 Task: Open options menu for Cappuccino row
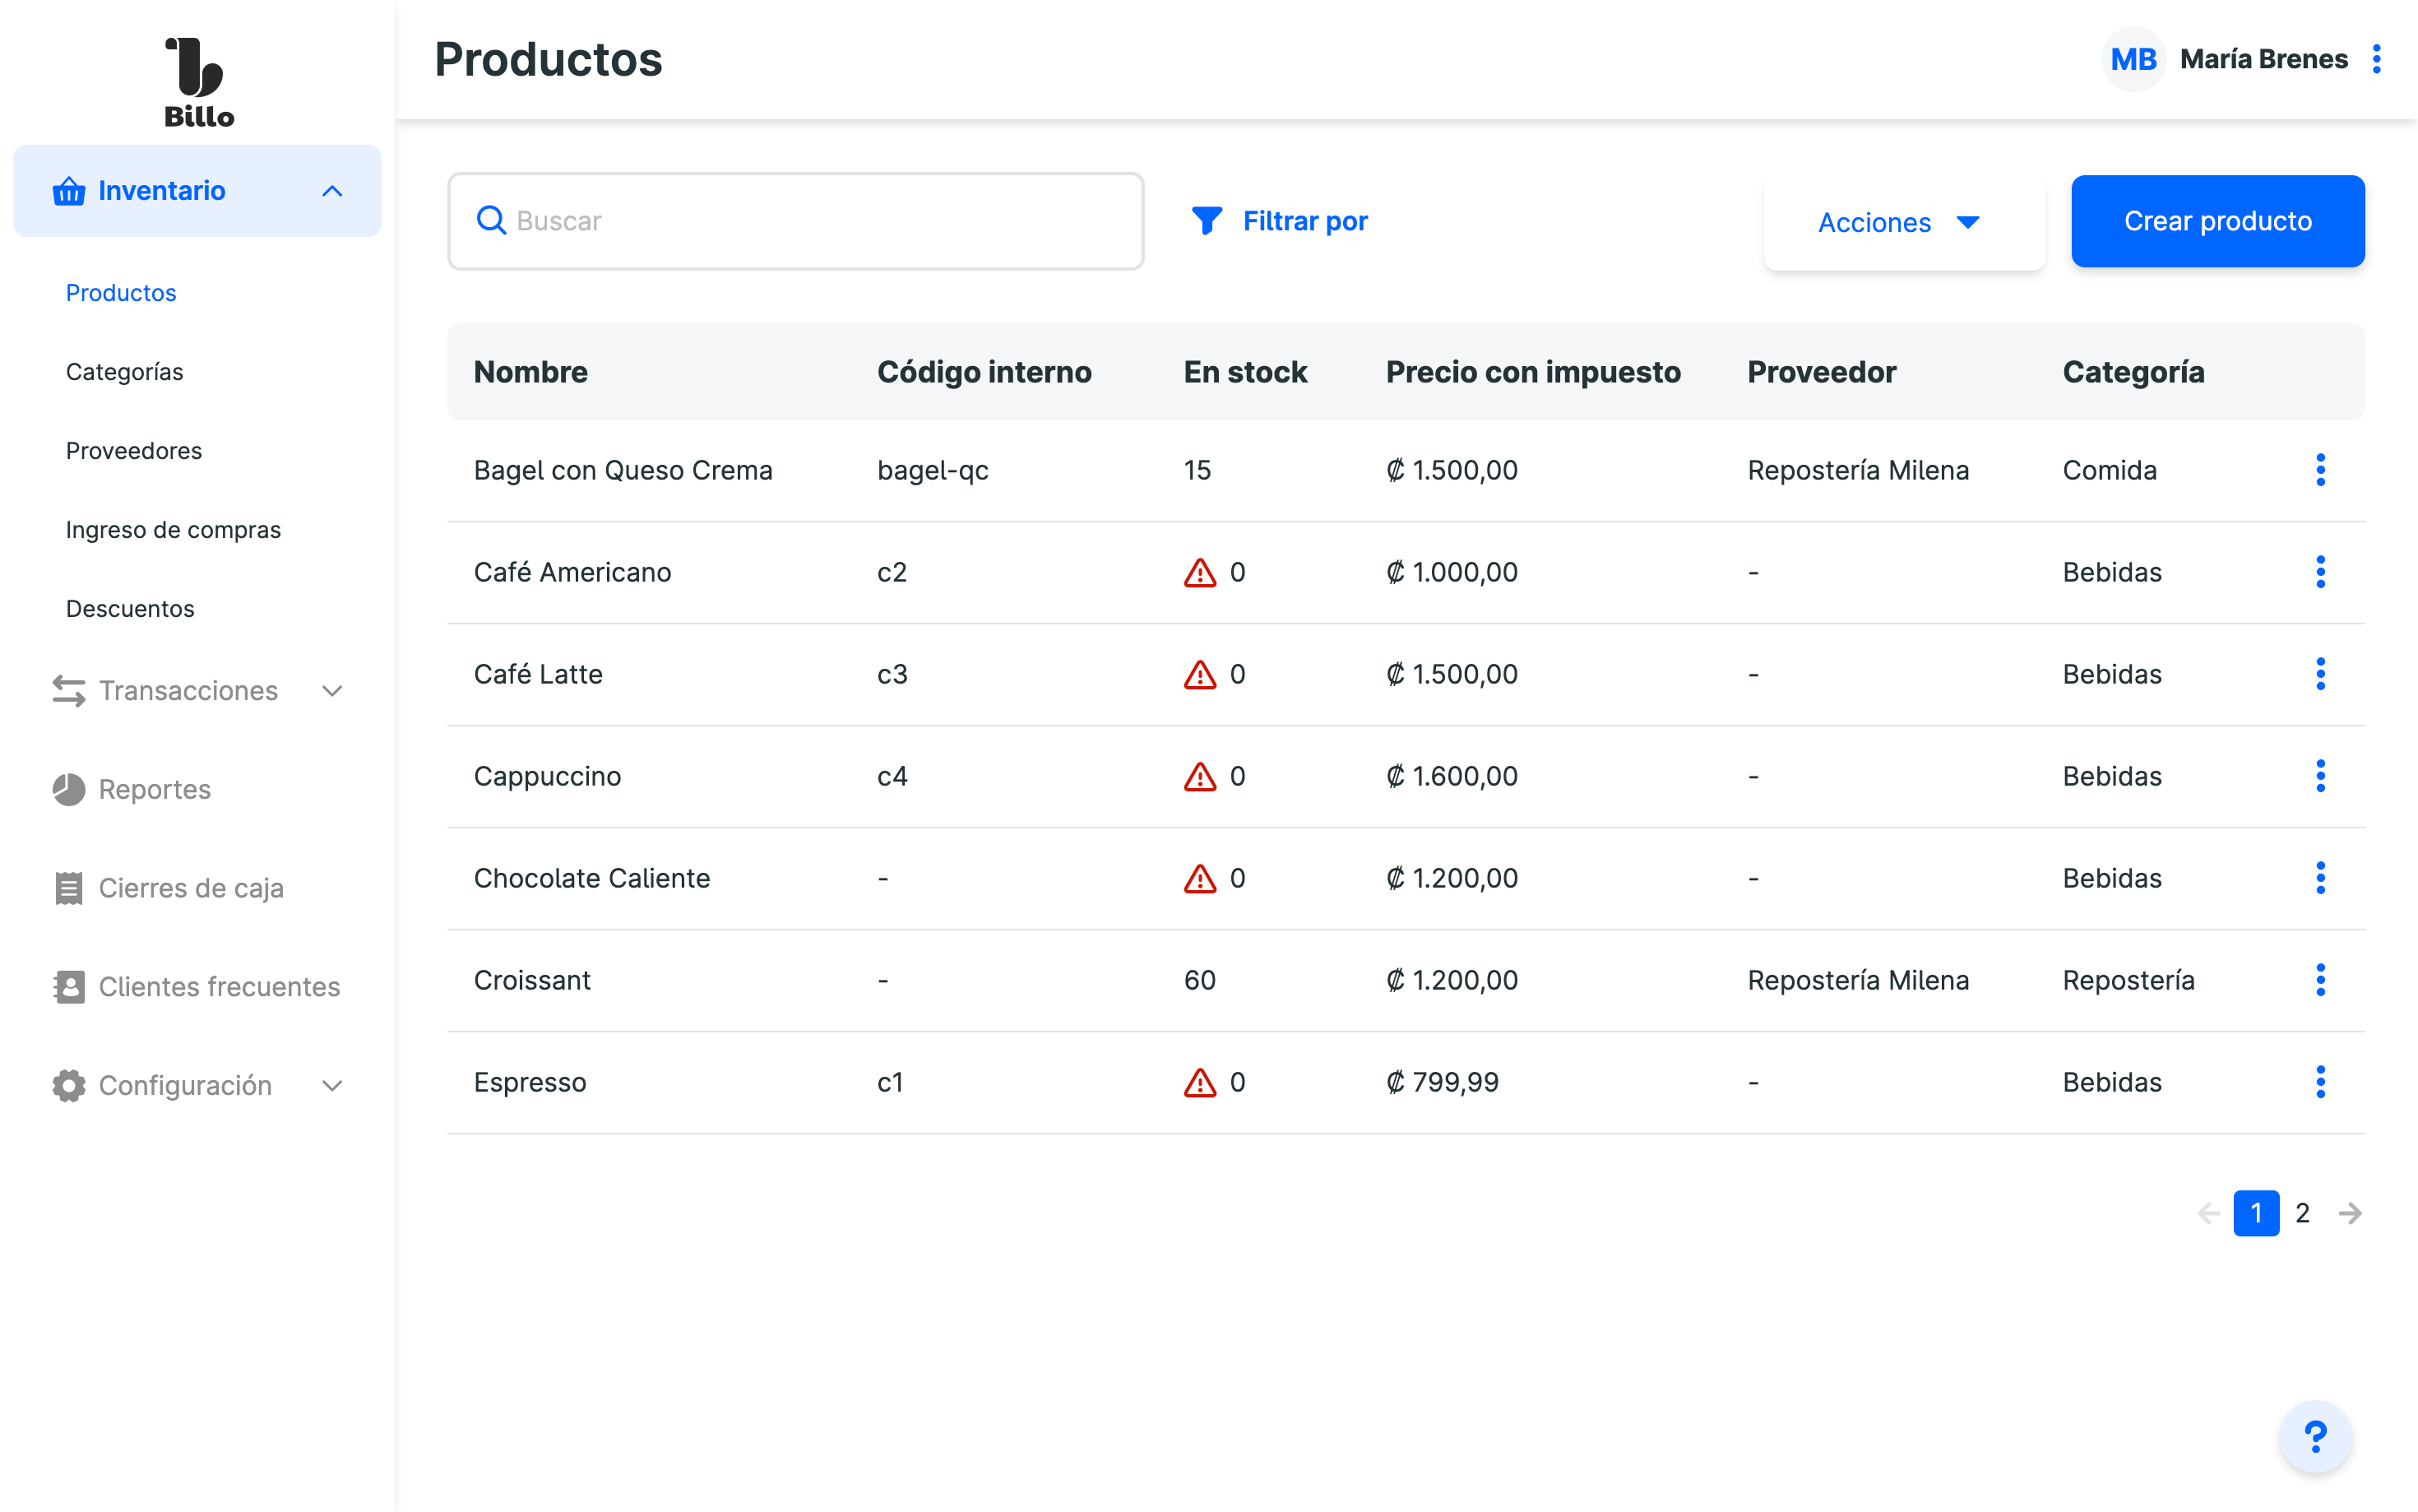(2320, 776)
